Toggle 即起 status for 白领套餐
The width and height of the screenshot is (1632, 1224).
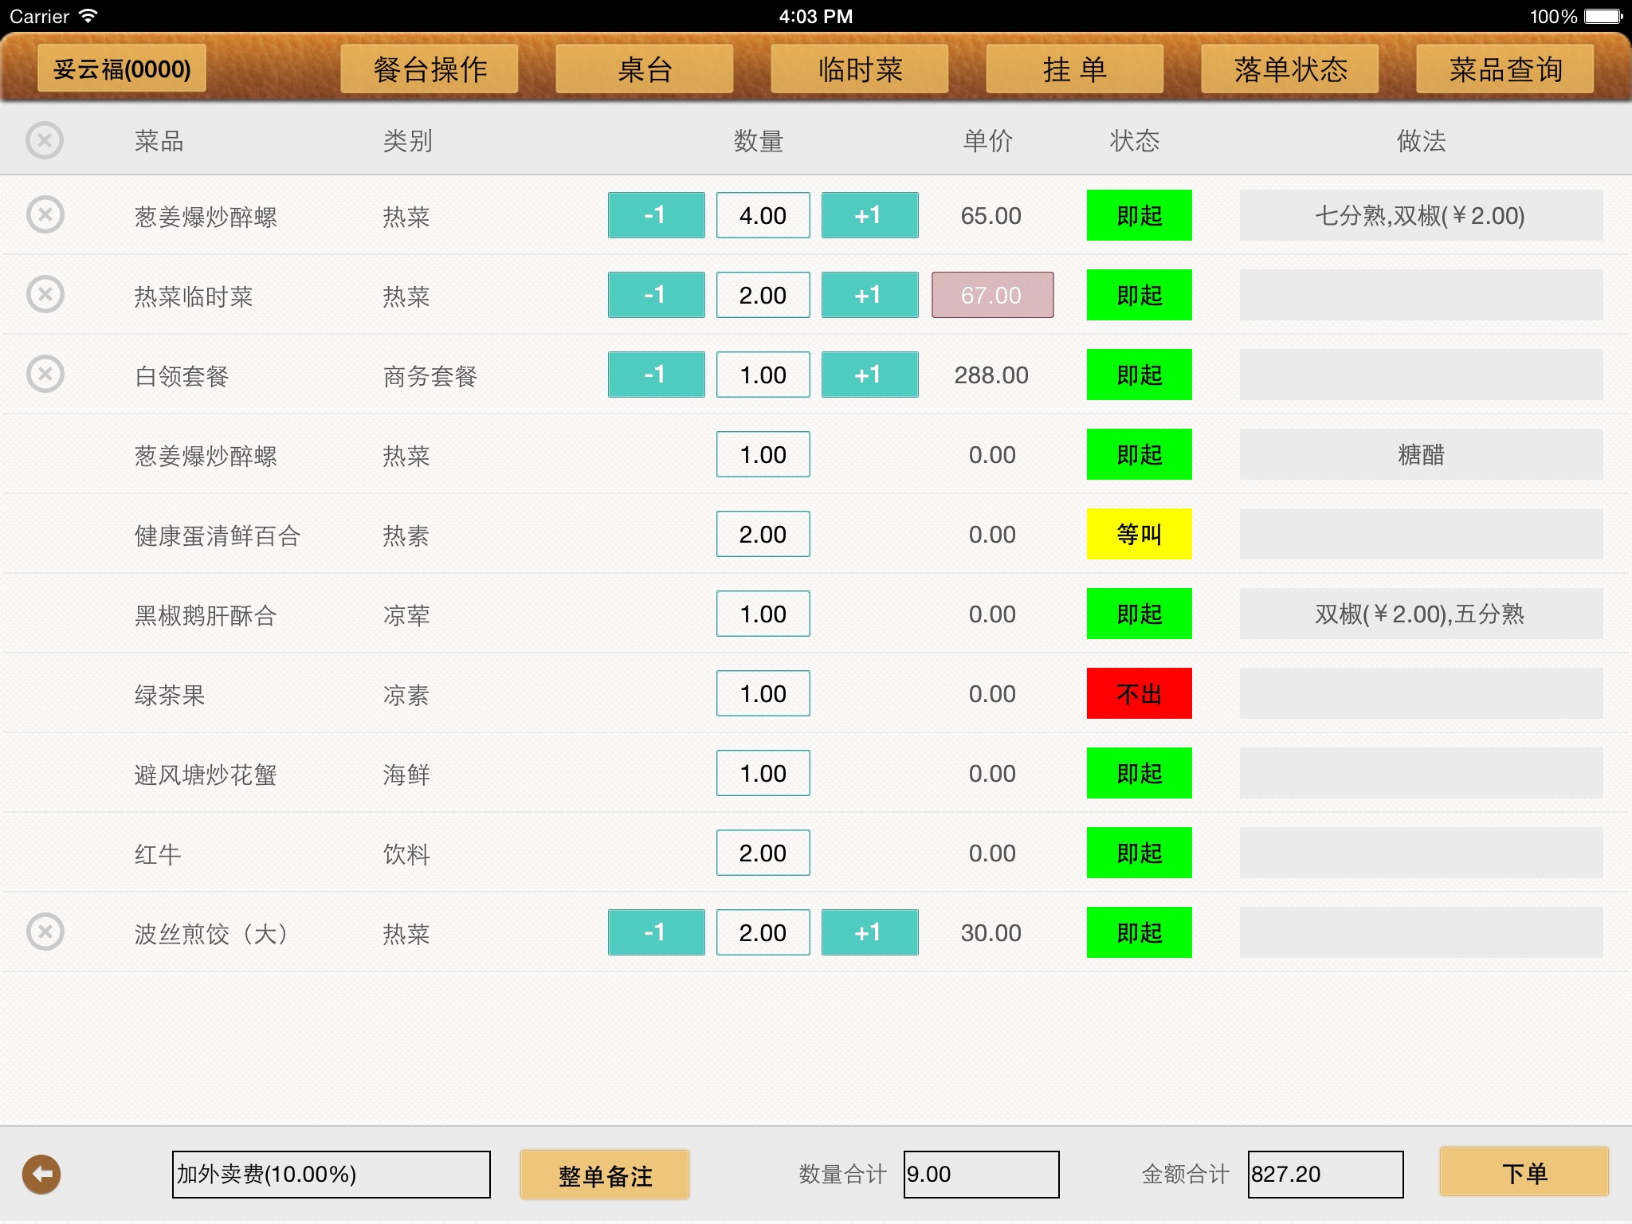1140,375
